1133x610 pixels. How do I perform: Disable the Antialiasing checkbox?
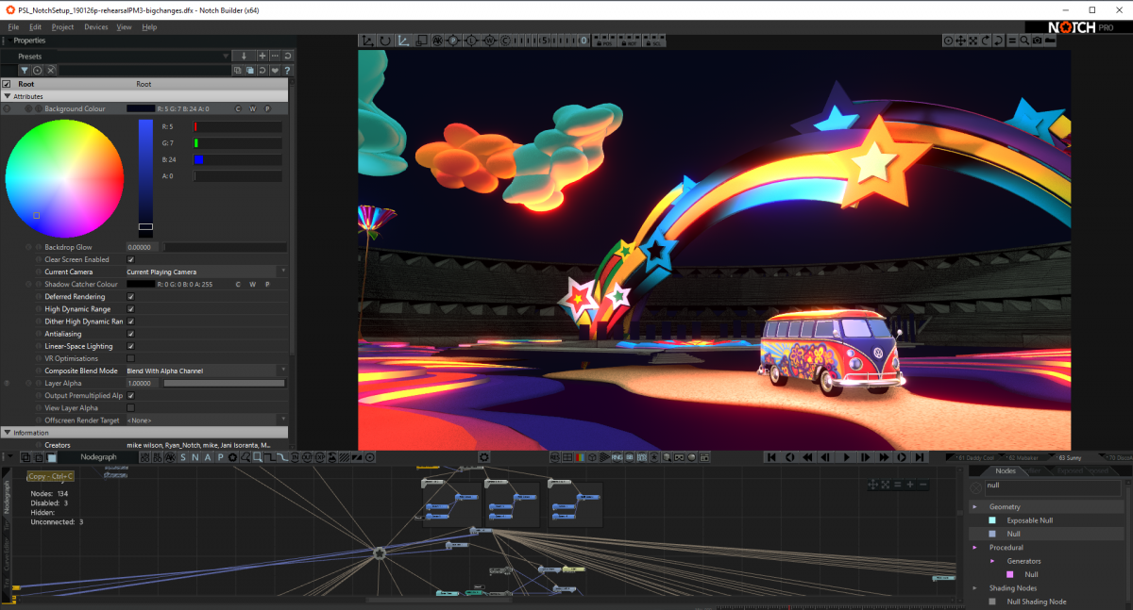tap(130, 334)
